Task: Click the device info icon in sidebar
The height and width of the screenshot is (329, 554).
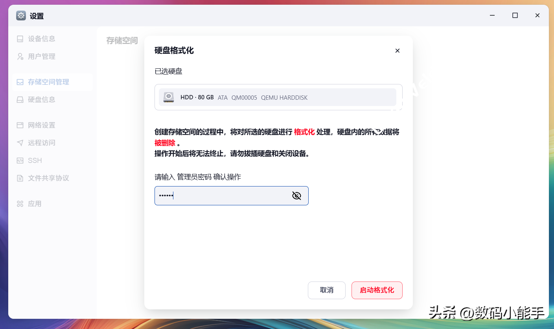Action: tap(20, 39)
